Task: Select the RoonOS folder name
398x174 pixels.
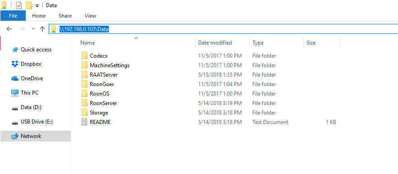Action: pyautogui.click(x=99, y=94)
